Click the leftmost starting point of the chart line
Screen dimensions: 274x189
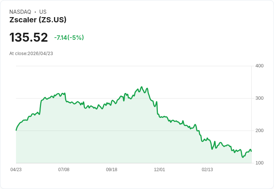[x=16, y=130]
